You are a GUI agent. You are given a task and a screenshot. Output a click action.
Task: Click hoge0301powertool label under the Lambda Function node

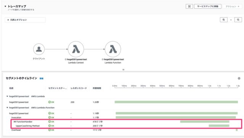coord(114,59)
